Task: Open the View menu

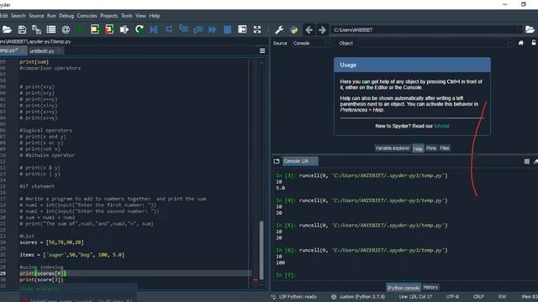Action: pyautogui.click(x=140, y=16)
